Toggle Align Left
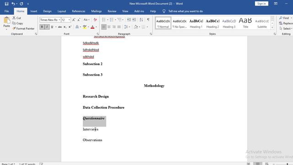 click(x=104, y=27)
